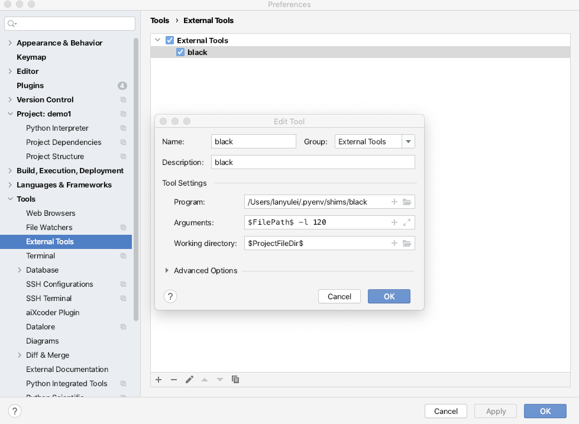Click File Watchers project-level icon
Image resolution: width=579 pixels, height=424 pixels.
tap(124, 228)
